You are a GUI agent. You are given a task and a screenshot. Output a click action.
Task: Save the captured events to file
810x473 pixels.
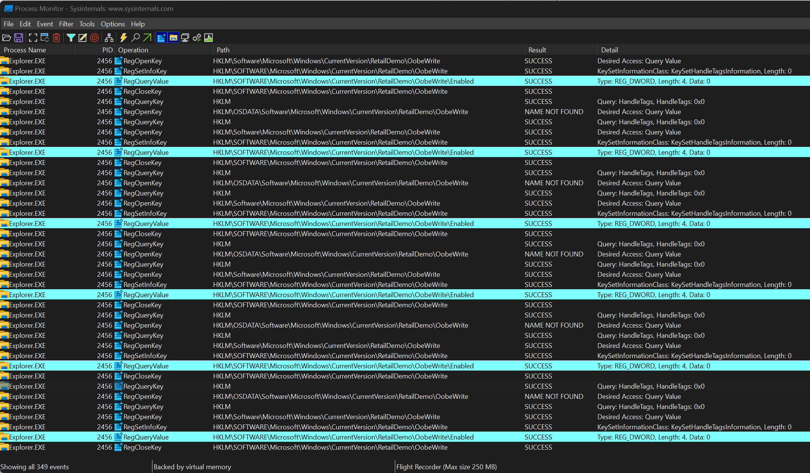[x=18, y=37]
